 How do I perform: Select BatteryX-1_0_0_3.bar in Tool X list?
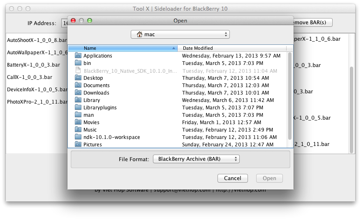click(x=33, y=65)
